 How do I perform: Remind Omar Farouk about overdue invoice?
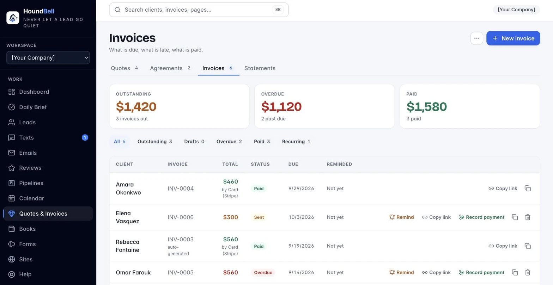402,272
